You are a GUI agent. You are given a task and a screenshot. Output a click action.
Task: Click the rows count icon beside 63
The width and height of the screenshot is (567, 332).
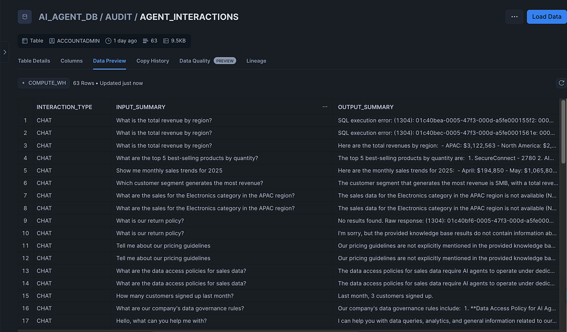146,41
